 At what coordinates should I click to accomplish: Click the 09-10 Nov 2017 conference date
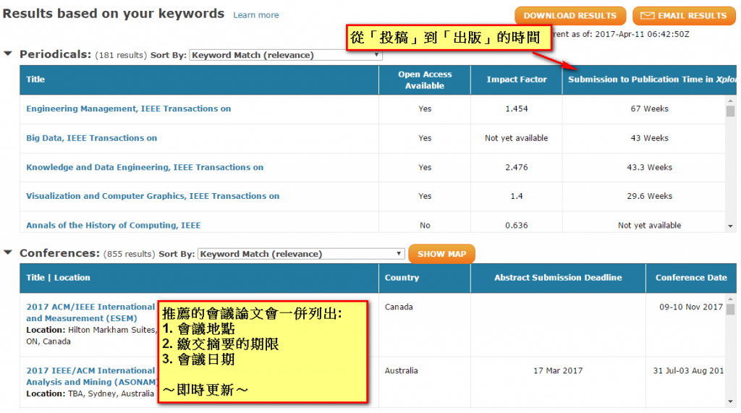(x=691, y=307)
